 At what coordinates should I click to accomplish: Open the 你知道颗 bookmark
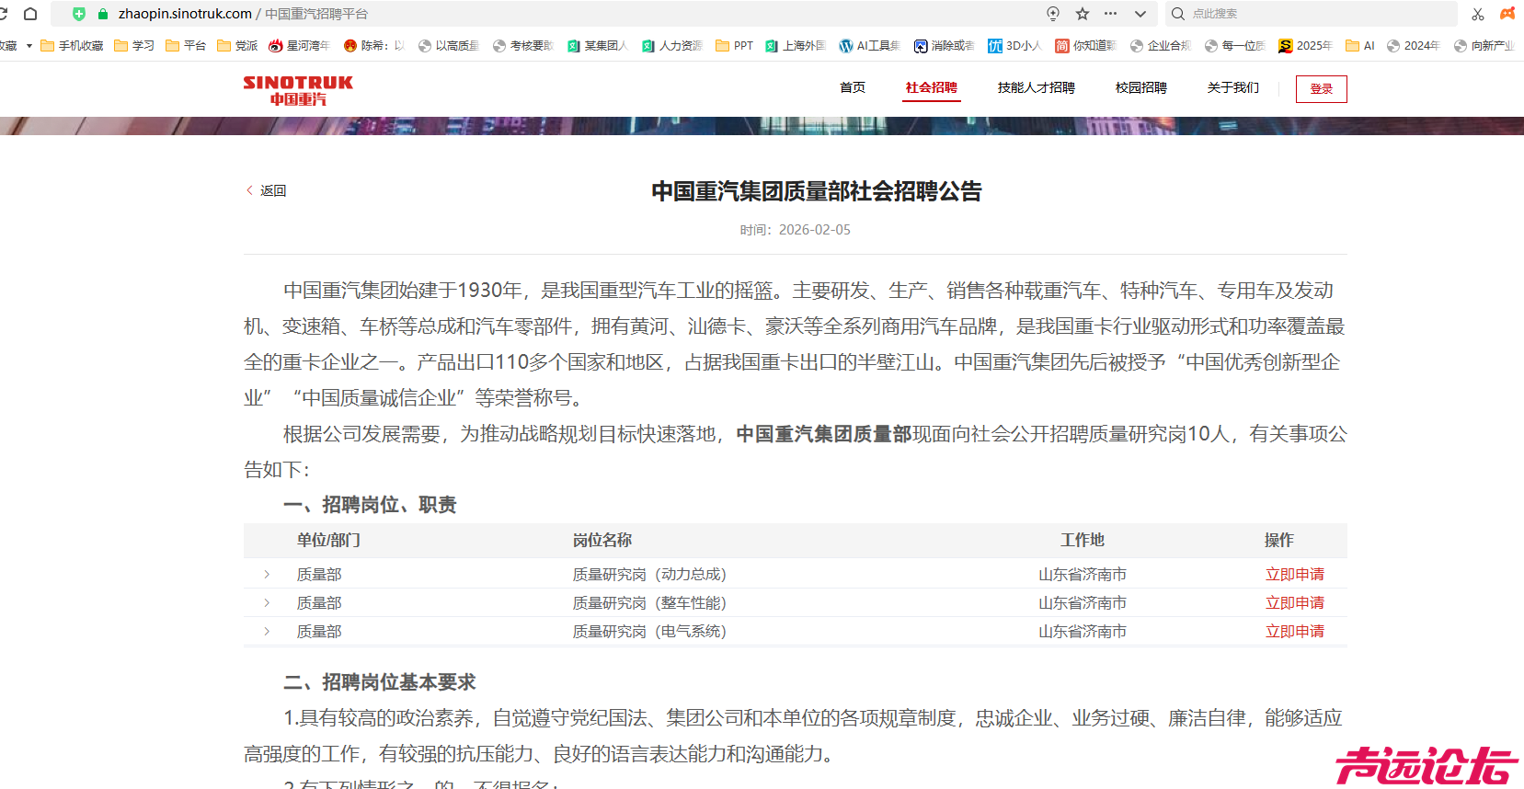coord(1086,45)
